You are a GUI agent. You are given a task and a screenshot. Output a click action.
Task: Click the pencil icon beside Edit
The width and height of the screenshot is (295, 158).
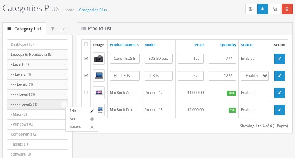(x=92, y=111)
